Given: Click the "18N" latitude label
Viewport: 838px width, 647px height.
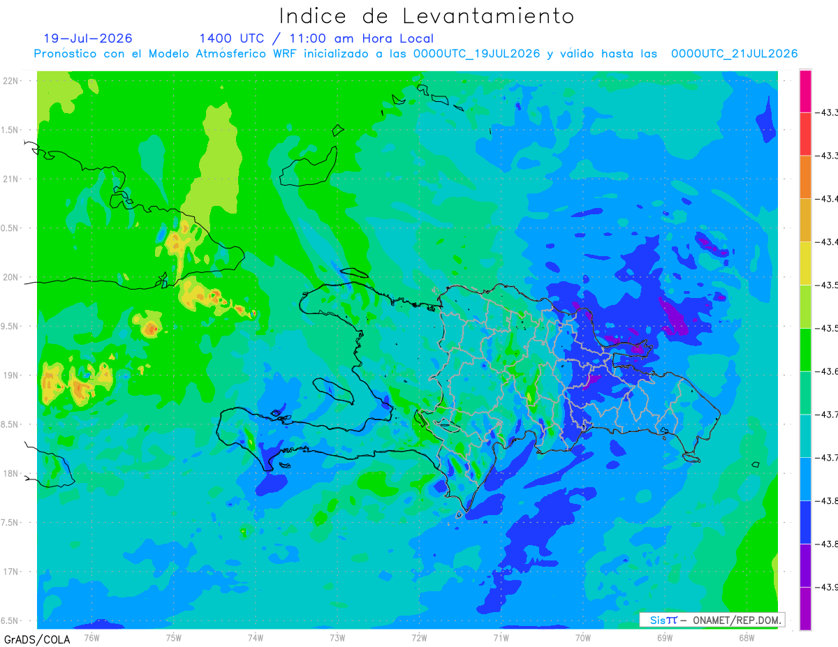Looking at the screenshot, I should click(x=11, y=473).
